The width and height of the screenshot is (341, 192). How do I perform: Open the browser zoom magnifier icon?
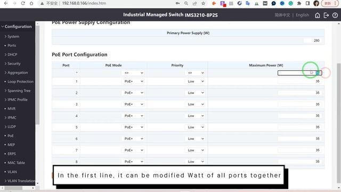click(186, 3)
